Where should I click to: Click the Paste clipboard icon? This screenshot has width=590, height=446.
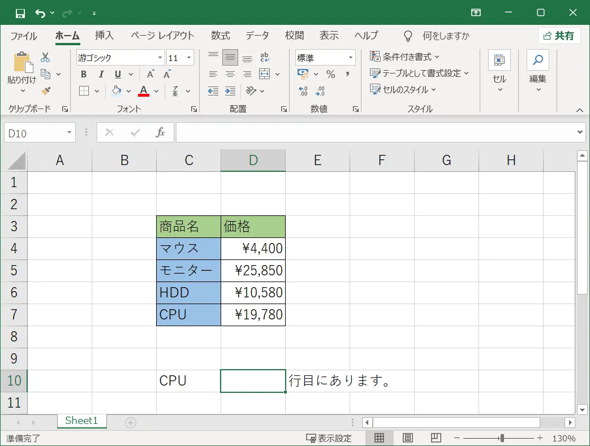(23, 62)
